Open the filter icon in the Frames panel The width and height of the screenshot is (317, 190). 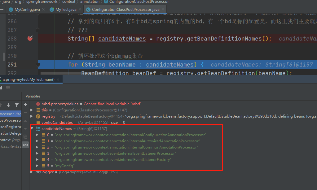click(x=17, y=105)
